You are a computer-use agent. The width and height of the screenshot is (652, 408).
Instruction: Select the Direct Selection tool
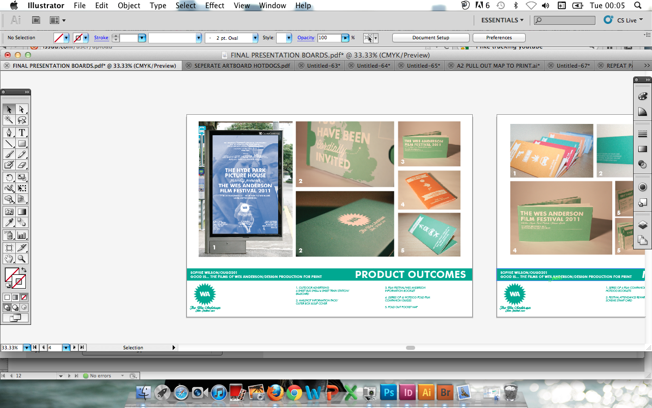point(22,109)
